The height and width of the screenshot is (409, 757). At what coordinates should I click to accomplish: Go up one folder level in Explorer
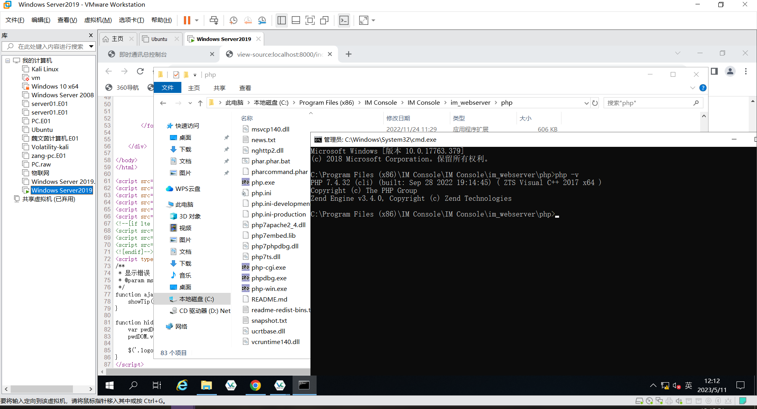pos(200,103)
